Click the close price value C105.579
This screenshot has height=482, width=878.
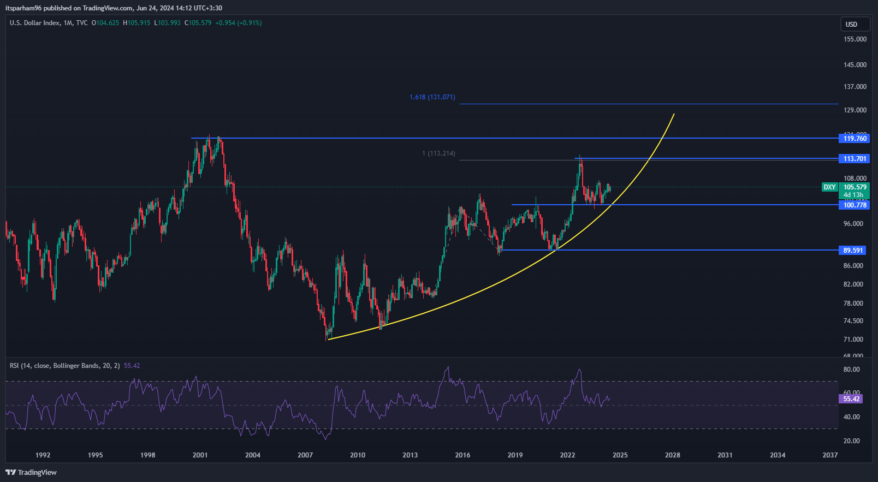click(x=198, y=23)
